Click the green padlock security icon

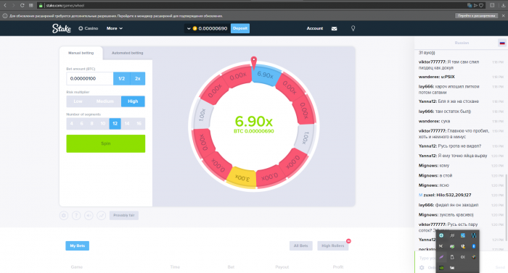(x=41, y=5)
